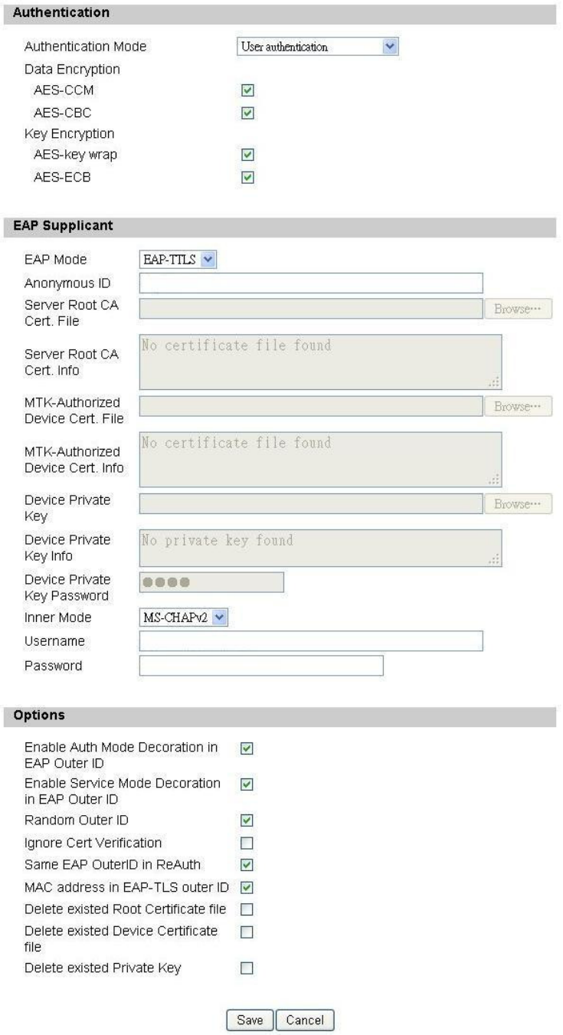Viewport: 563px width, 1035px height.
Task: Toggle the AES-ECB checkbox
Action: coord(247,178)
